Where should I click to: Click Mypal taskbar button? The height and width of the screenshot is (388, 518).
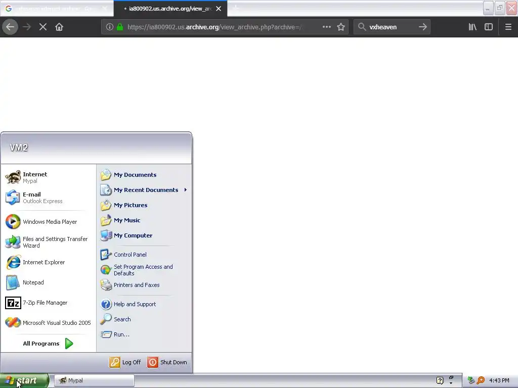pos(94,381)
